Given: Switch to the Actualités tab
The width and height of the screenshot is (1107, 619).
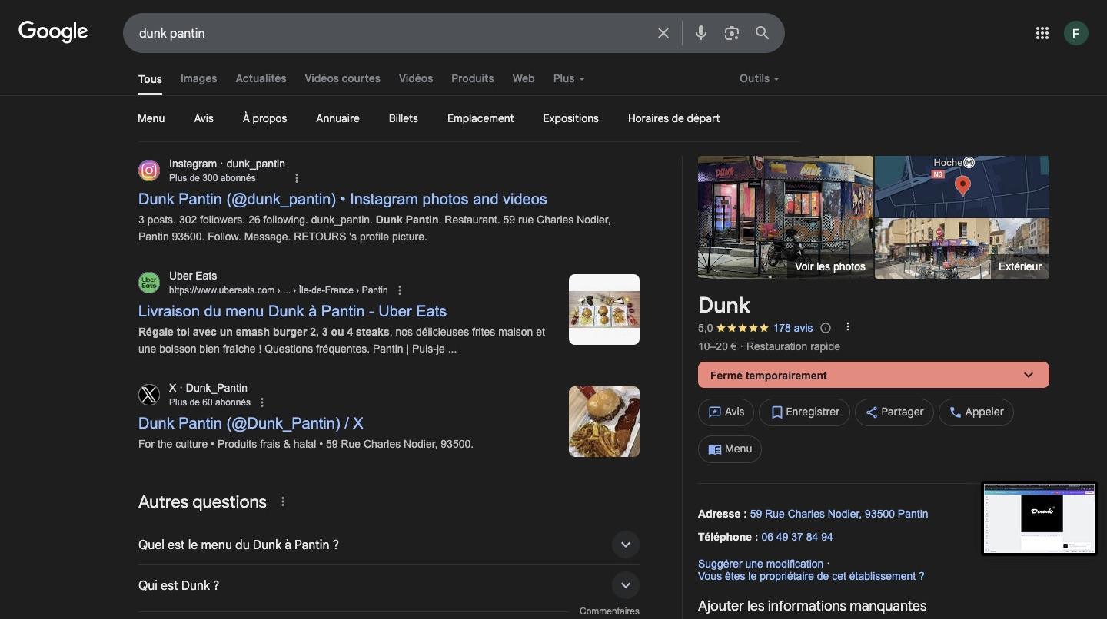Looking at the screenshot, I should pos(261,78).
